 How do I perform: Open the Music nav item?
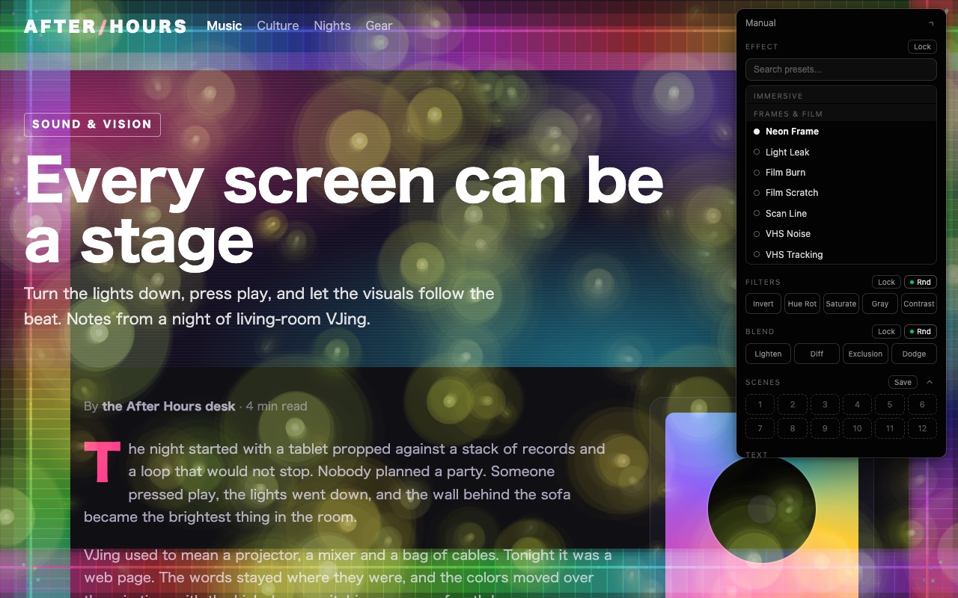point(225,25)
